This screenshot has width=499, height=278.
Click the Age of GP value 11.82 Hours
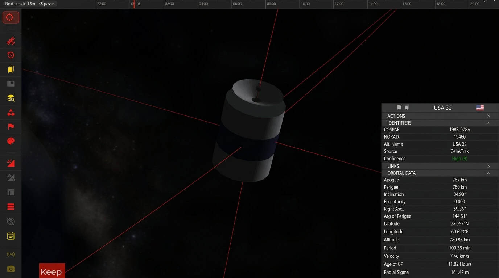tap(459, 264)
